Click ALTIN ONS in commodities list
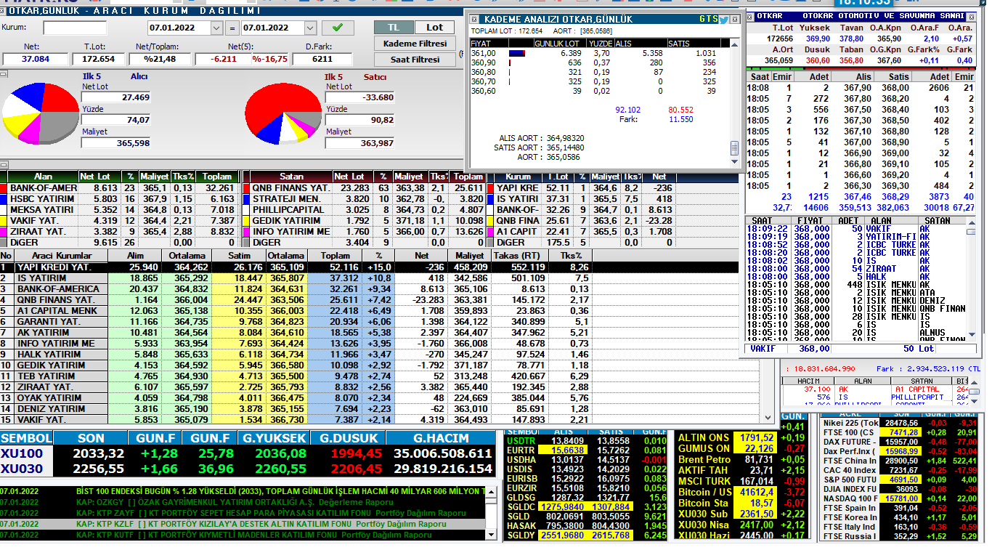Screen dimensions: 992x558 tap(703, 438)
